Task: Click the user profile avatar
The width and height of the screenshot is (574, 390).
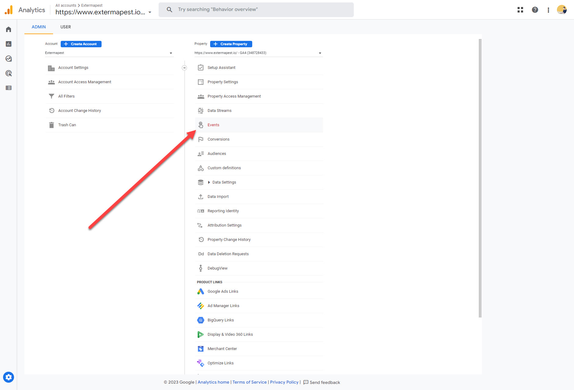Action: (561, 10)
